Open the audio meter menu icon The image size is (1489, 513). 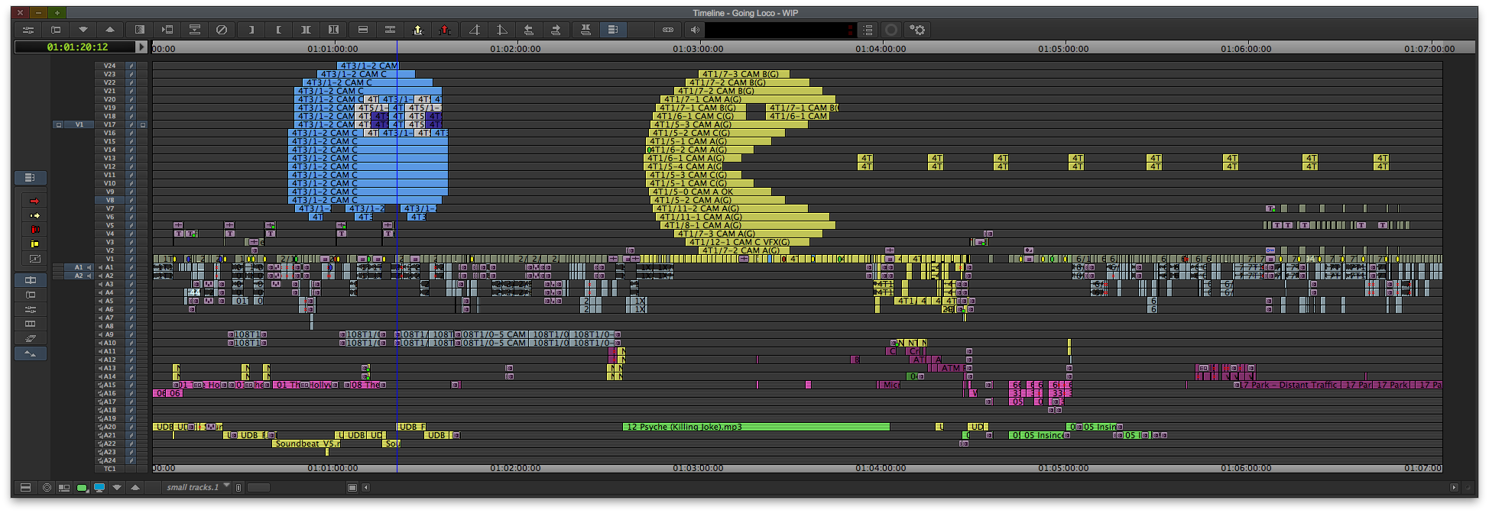[868, 30]
